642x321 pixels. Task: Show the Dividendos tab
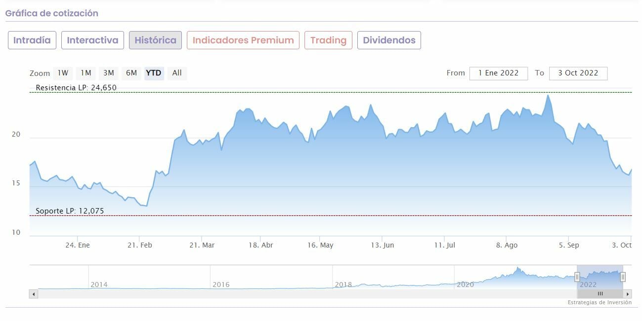pyautogui.click(x=389, y=40)
